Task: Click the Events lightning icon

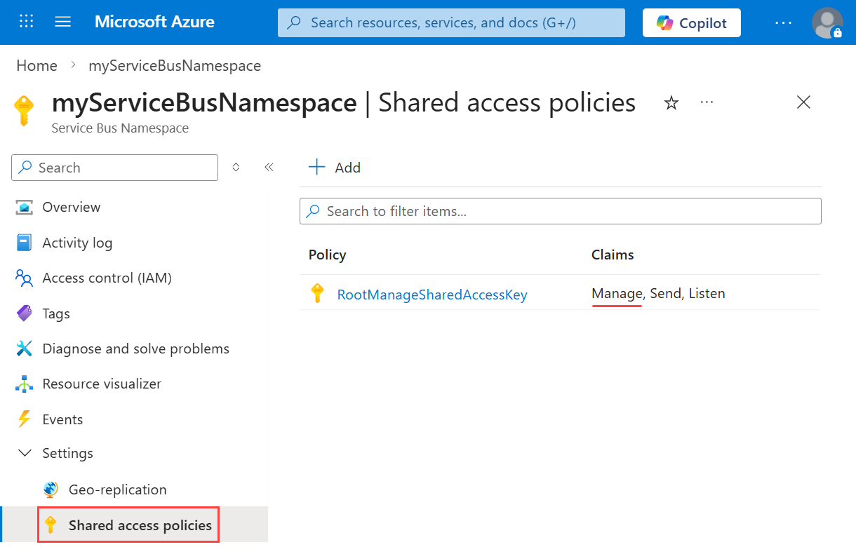Action: [x=25, y=419]
